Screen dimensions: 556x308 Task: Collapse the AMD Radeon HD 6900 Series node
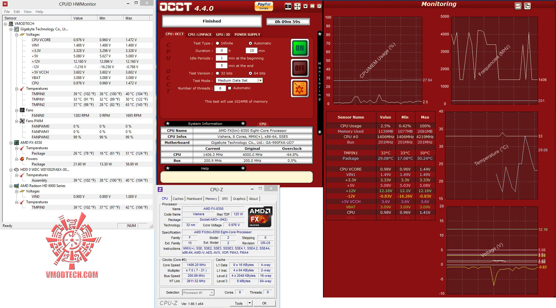pyautogui.click(x=11, y=186)
